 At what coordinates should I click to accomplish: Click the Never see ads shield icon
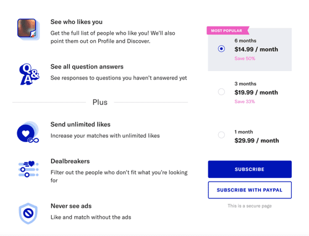click(28, 214)
